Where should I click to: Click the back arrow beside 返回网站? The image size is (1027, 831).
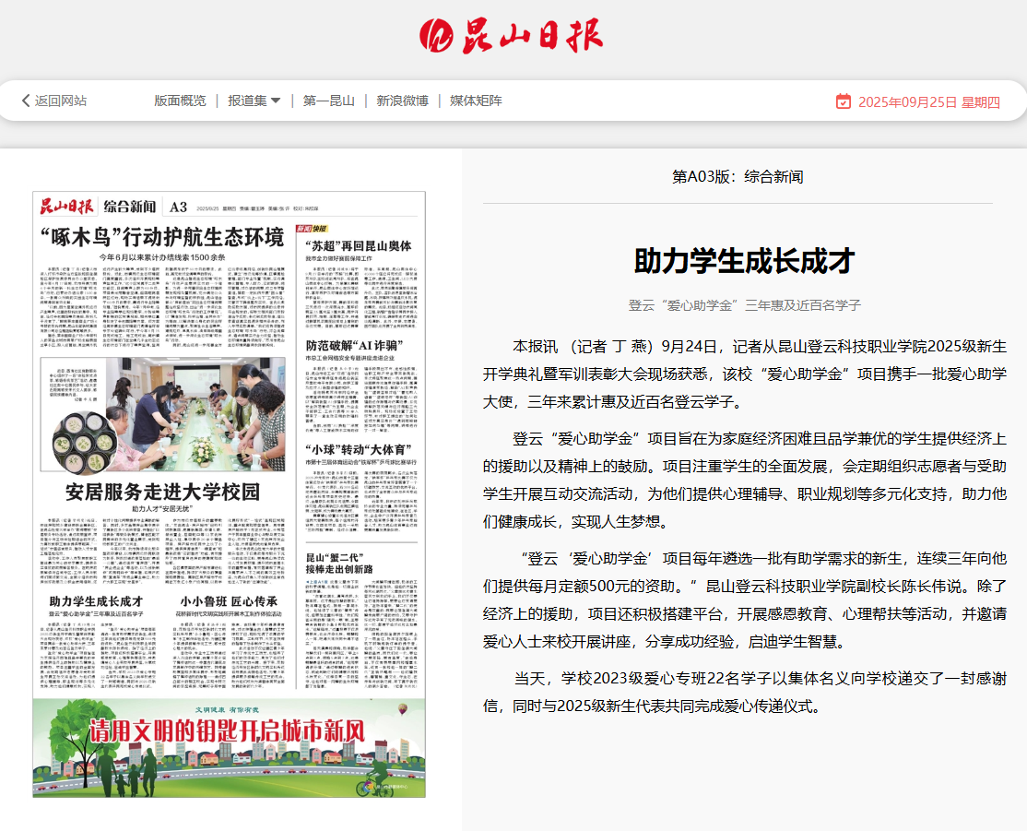26,101
